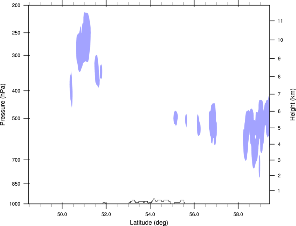Click the 2 km height tick label
The image size is (296, 226).
279,176
